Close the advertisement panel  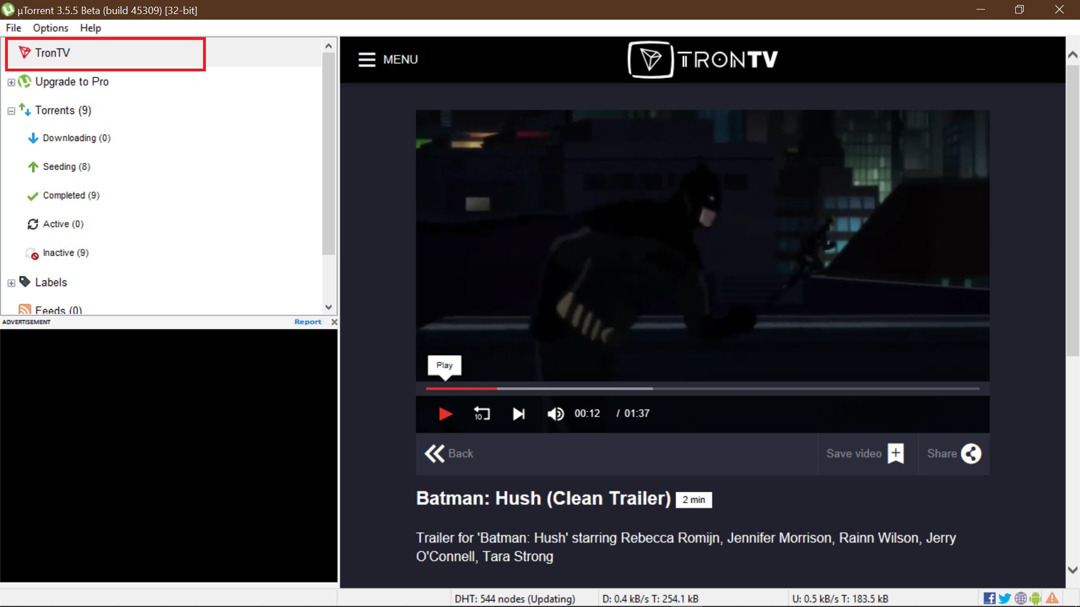coord(334,322)
